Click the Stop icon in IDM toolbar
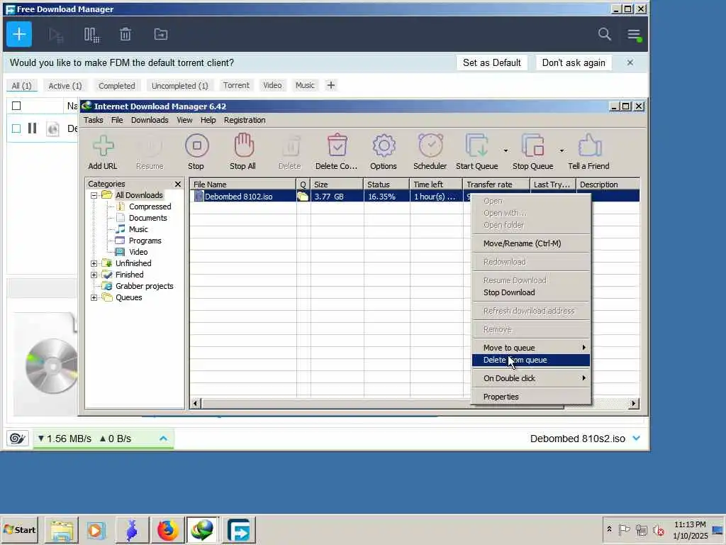The image size is (726, 545). [x=196, y=152]
